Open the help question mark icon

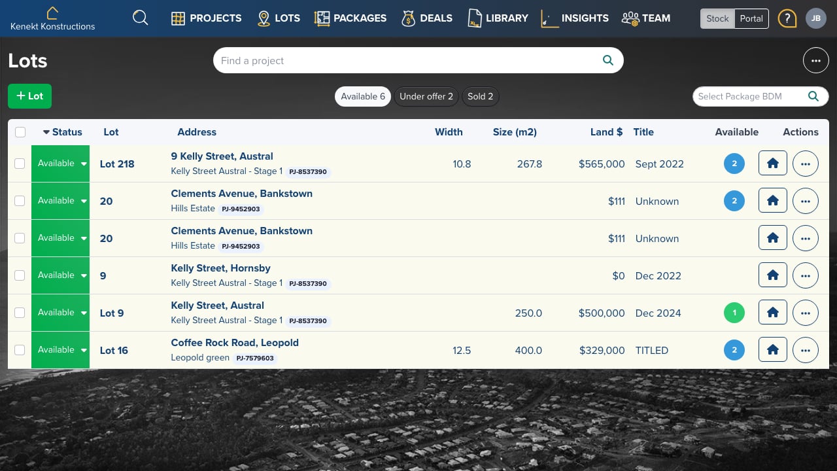[x=787, y=18]
